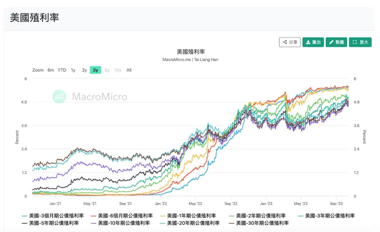
Task: Click the May '21 x-axis label
Action: pyautogui.click(x=90, y=203)
